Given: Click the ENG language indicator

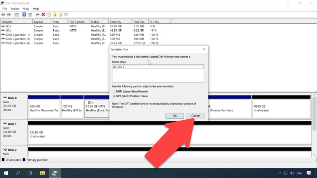Looking at the screenshot, I should click(299, 173).
